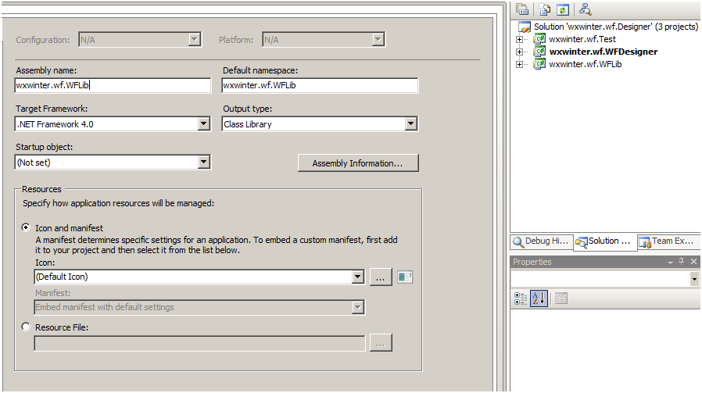This screenshot has width=702, height=393.
Task: Open Property Pages icon in Properties panel
Action: tap(561, 298)
